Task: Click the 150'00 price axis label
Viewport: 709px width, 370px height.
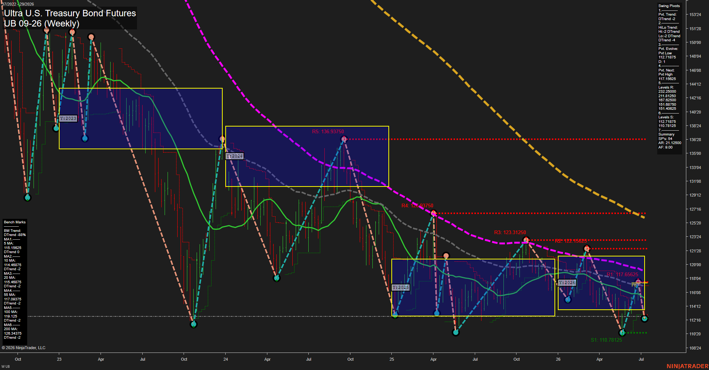Action: (695, 42)
